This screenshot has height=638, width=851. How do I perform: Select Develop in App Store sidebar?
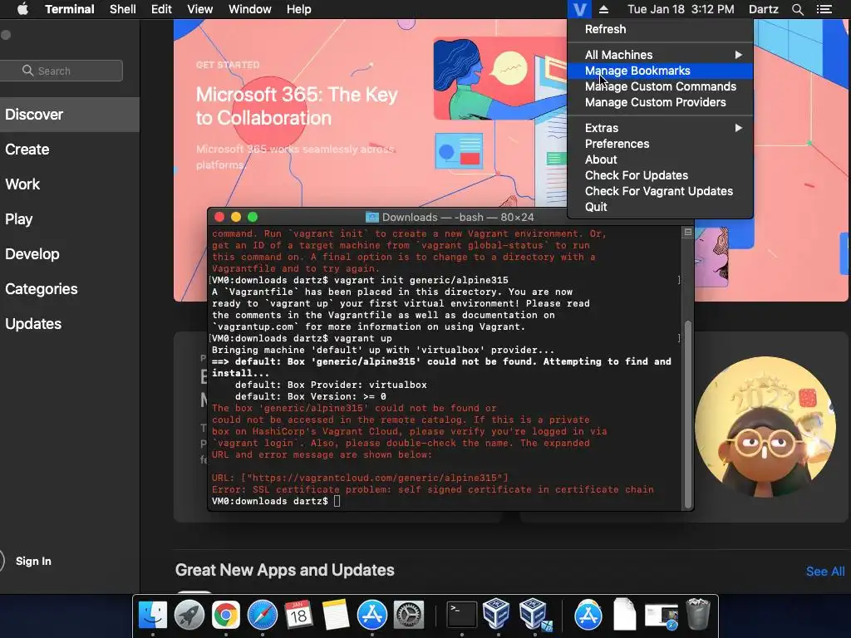coord(70,254)
